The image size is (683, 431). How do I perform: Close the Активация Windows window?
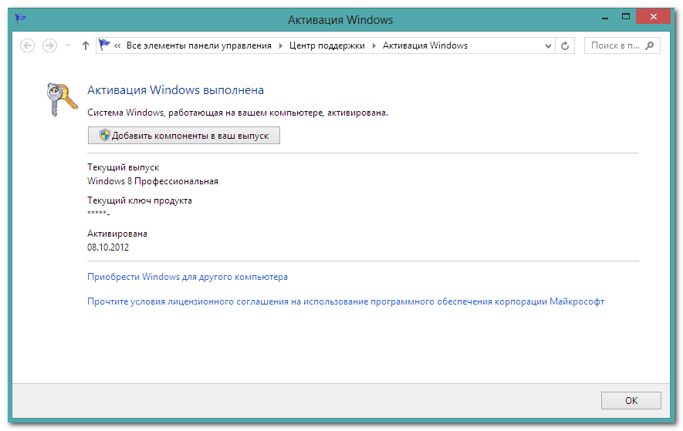tap(653, 17)
